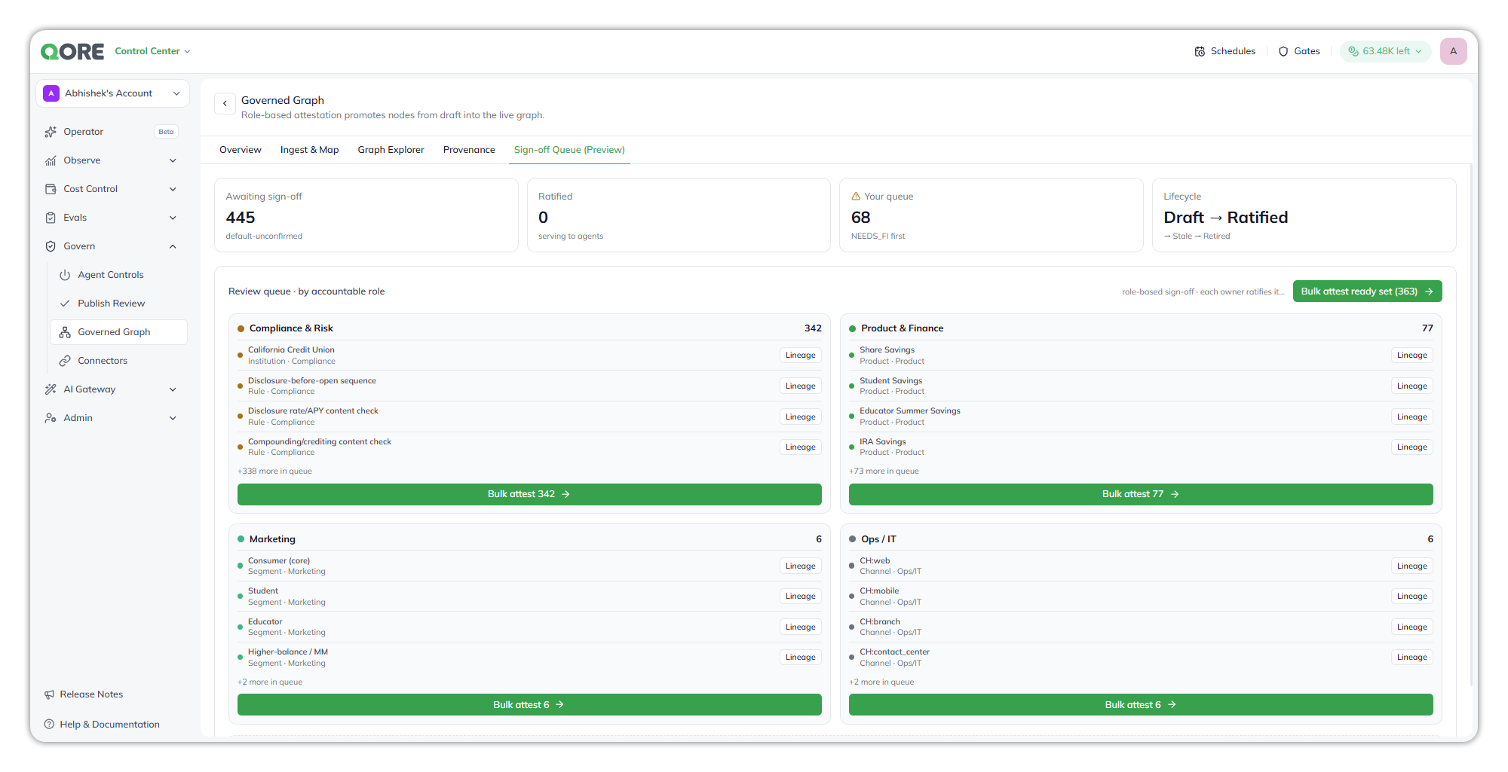Expand the Observe section chevron
The width and height of the screenshot is (1508, 772).
point(173,160)
